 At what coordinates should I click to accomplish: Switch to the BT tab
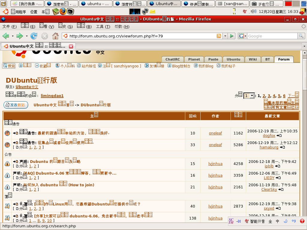267,59
